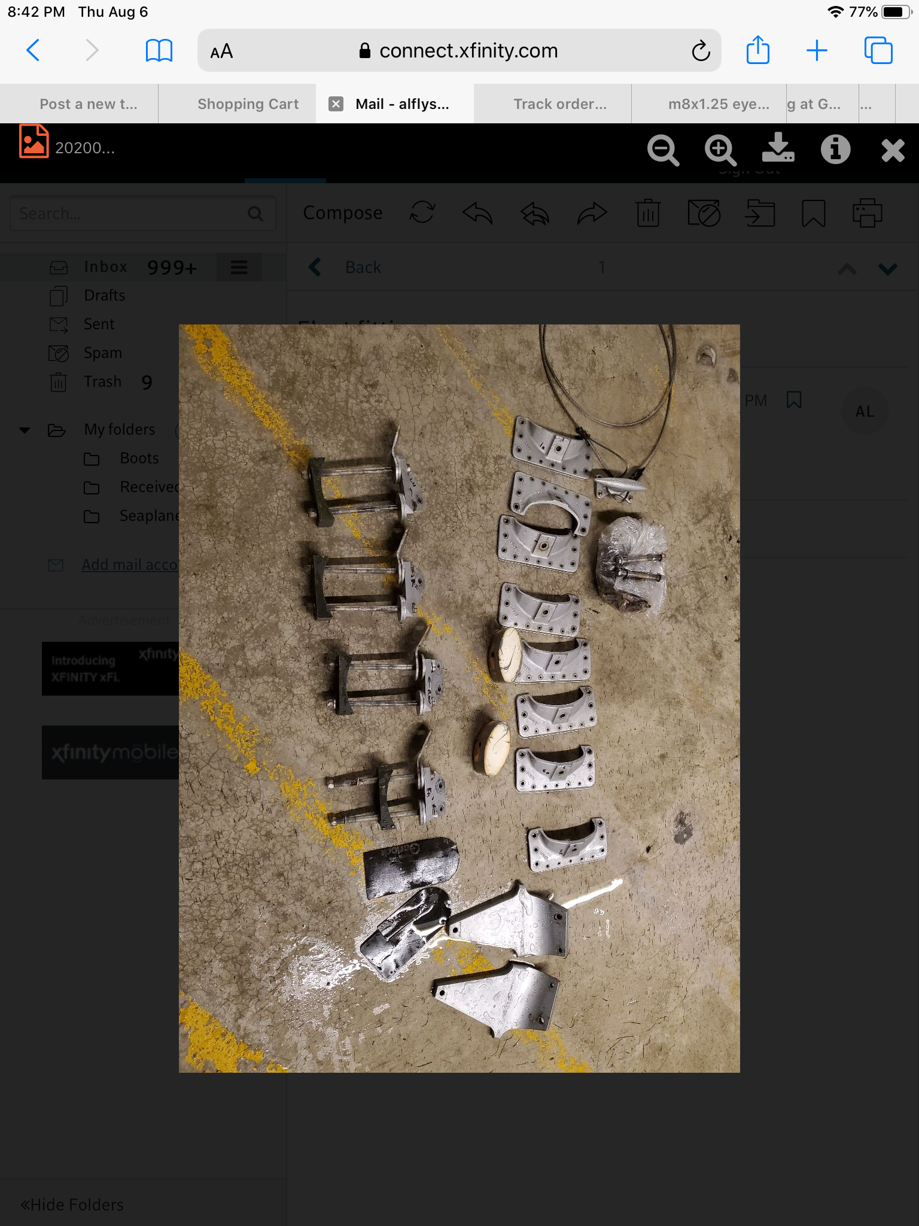Reload the xfinity mail page

pos(701,51)
